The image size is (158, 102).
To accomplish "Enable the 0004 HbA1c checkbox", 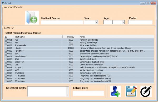I will click(6, 48).
